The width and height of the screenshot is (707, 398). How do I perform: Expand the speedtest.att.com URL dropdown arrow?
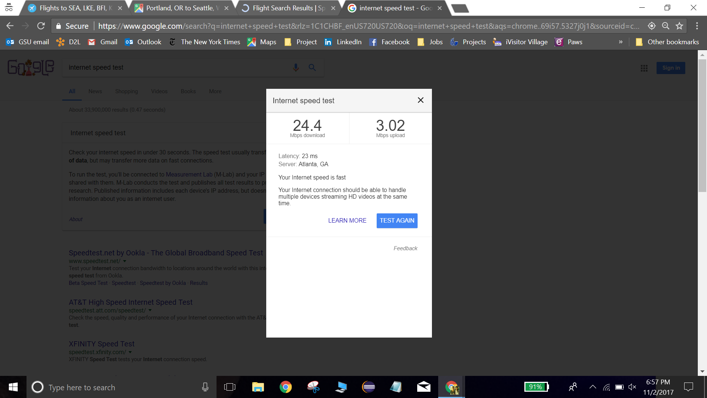[150, 310]
